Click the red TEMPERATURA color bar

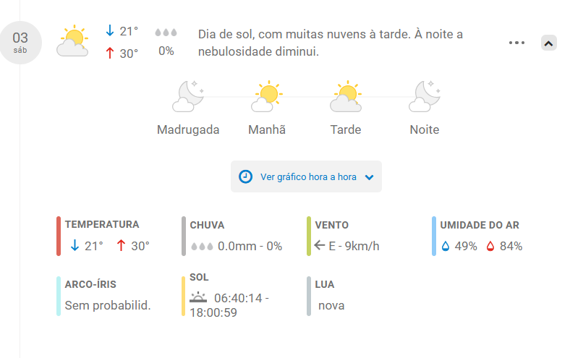(59, 236)
